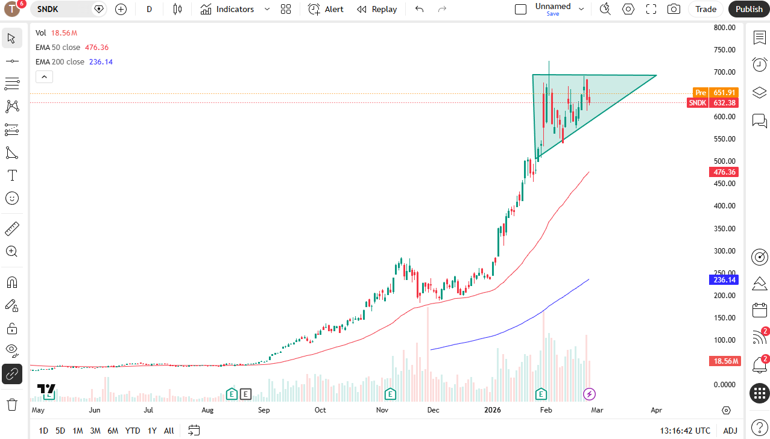Set the range to YTD
This screenshot has width=770, height=439.
[x=133, y=431]
